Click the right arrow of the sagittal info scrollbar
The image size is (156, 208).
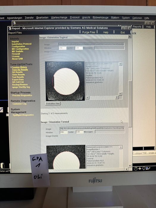pos(117,97)
